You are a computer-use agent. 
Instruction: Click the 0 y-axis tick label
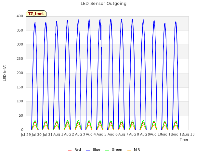22,130
